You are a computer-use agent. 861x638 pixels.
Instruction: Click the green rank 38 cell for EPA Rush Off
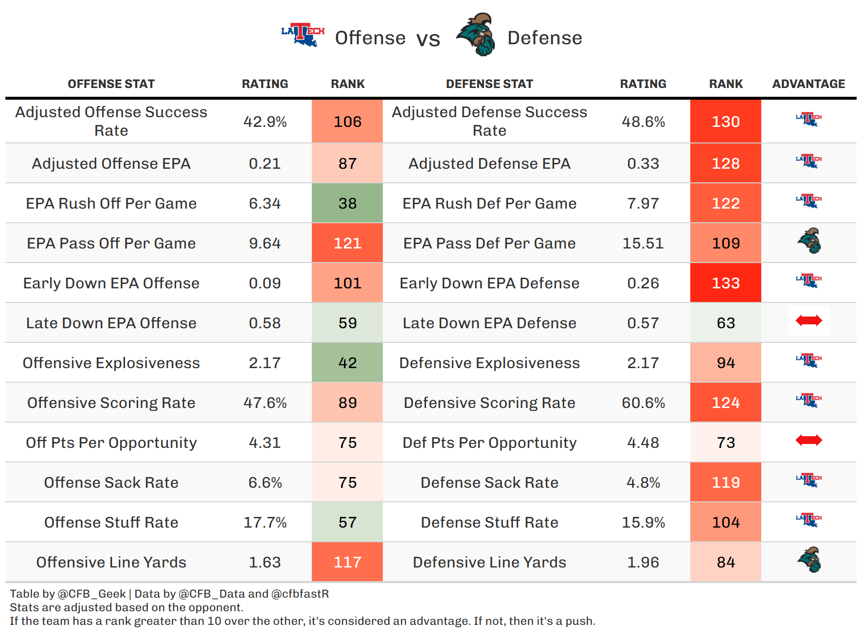[347, 203]
